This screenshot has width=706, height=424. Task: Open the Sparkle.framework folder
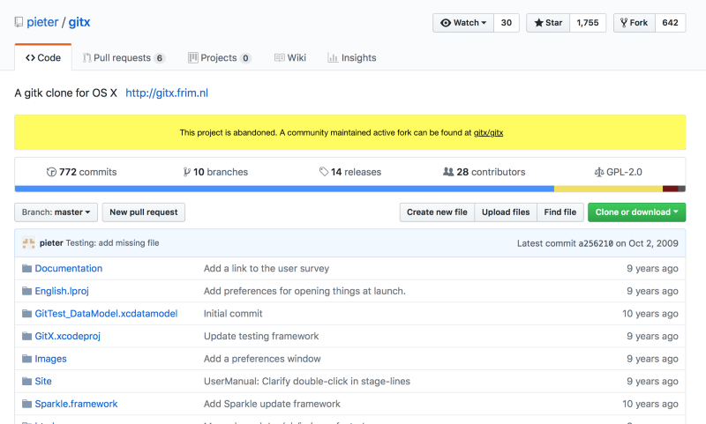click(x=76, y=404)
